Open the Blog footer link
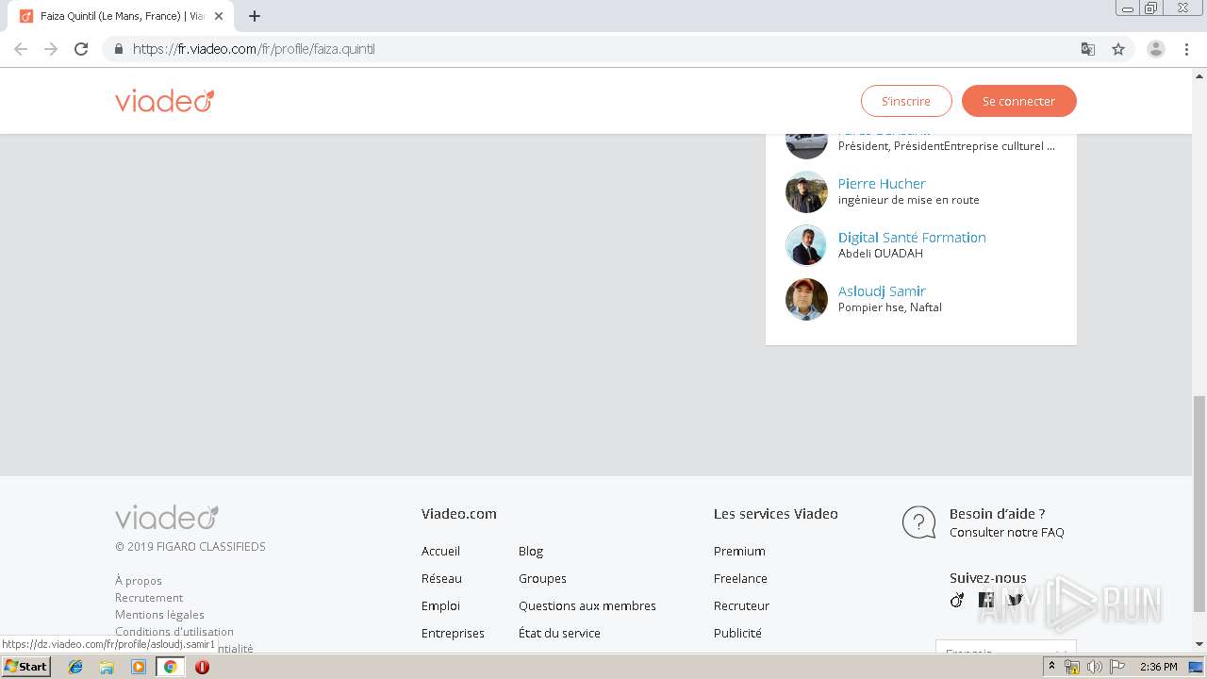 pos(531,551)
